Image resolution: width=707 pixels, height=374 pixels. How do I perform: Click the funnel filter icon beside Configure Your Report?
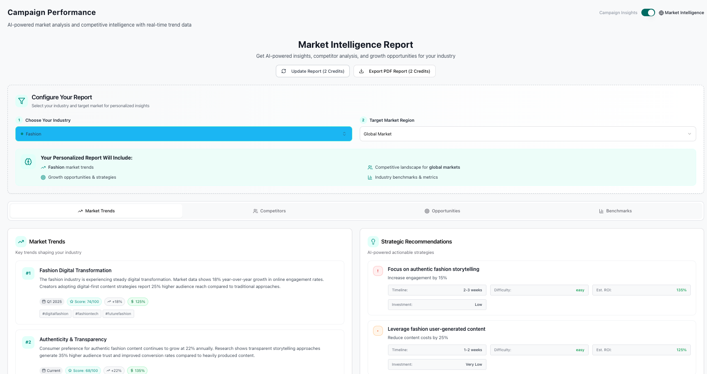point(22,101)
